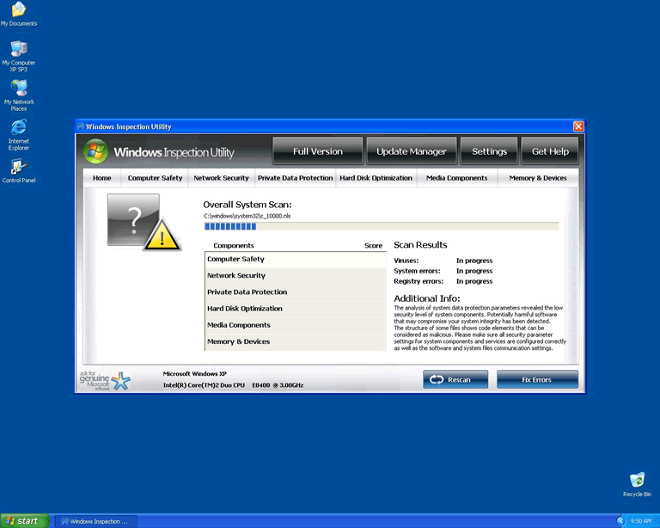The height and width of the screenshot is (528, 660).
Task: Open My Network Places icon
Action: click(x=18, y=88)
